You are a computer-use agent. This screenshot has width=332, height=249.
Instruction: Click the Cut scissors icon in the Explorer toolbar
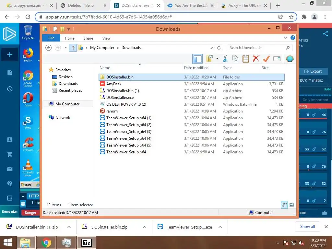tap(225, 59)
